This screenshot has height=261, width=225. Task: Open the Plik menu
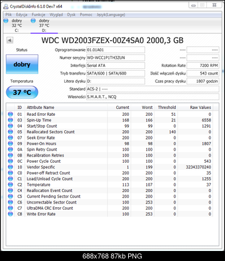click(x=9, y=14)
